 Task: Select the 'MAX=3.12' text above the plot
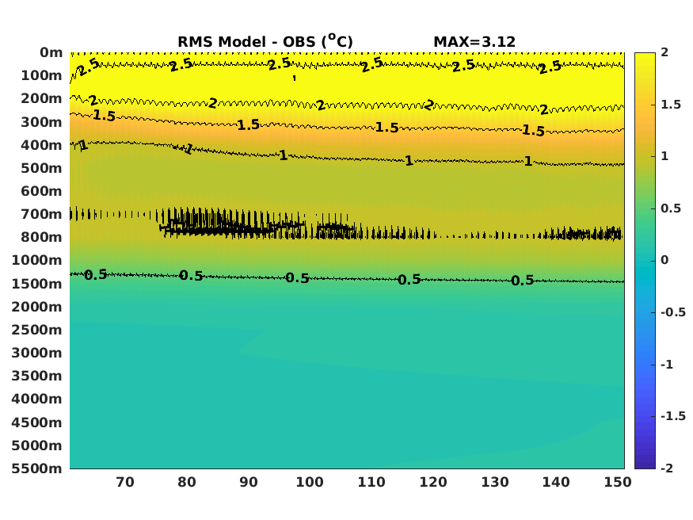pyautogui.click(x=474, y=42)
